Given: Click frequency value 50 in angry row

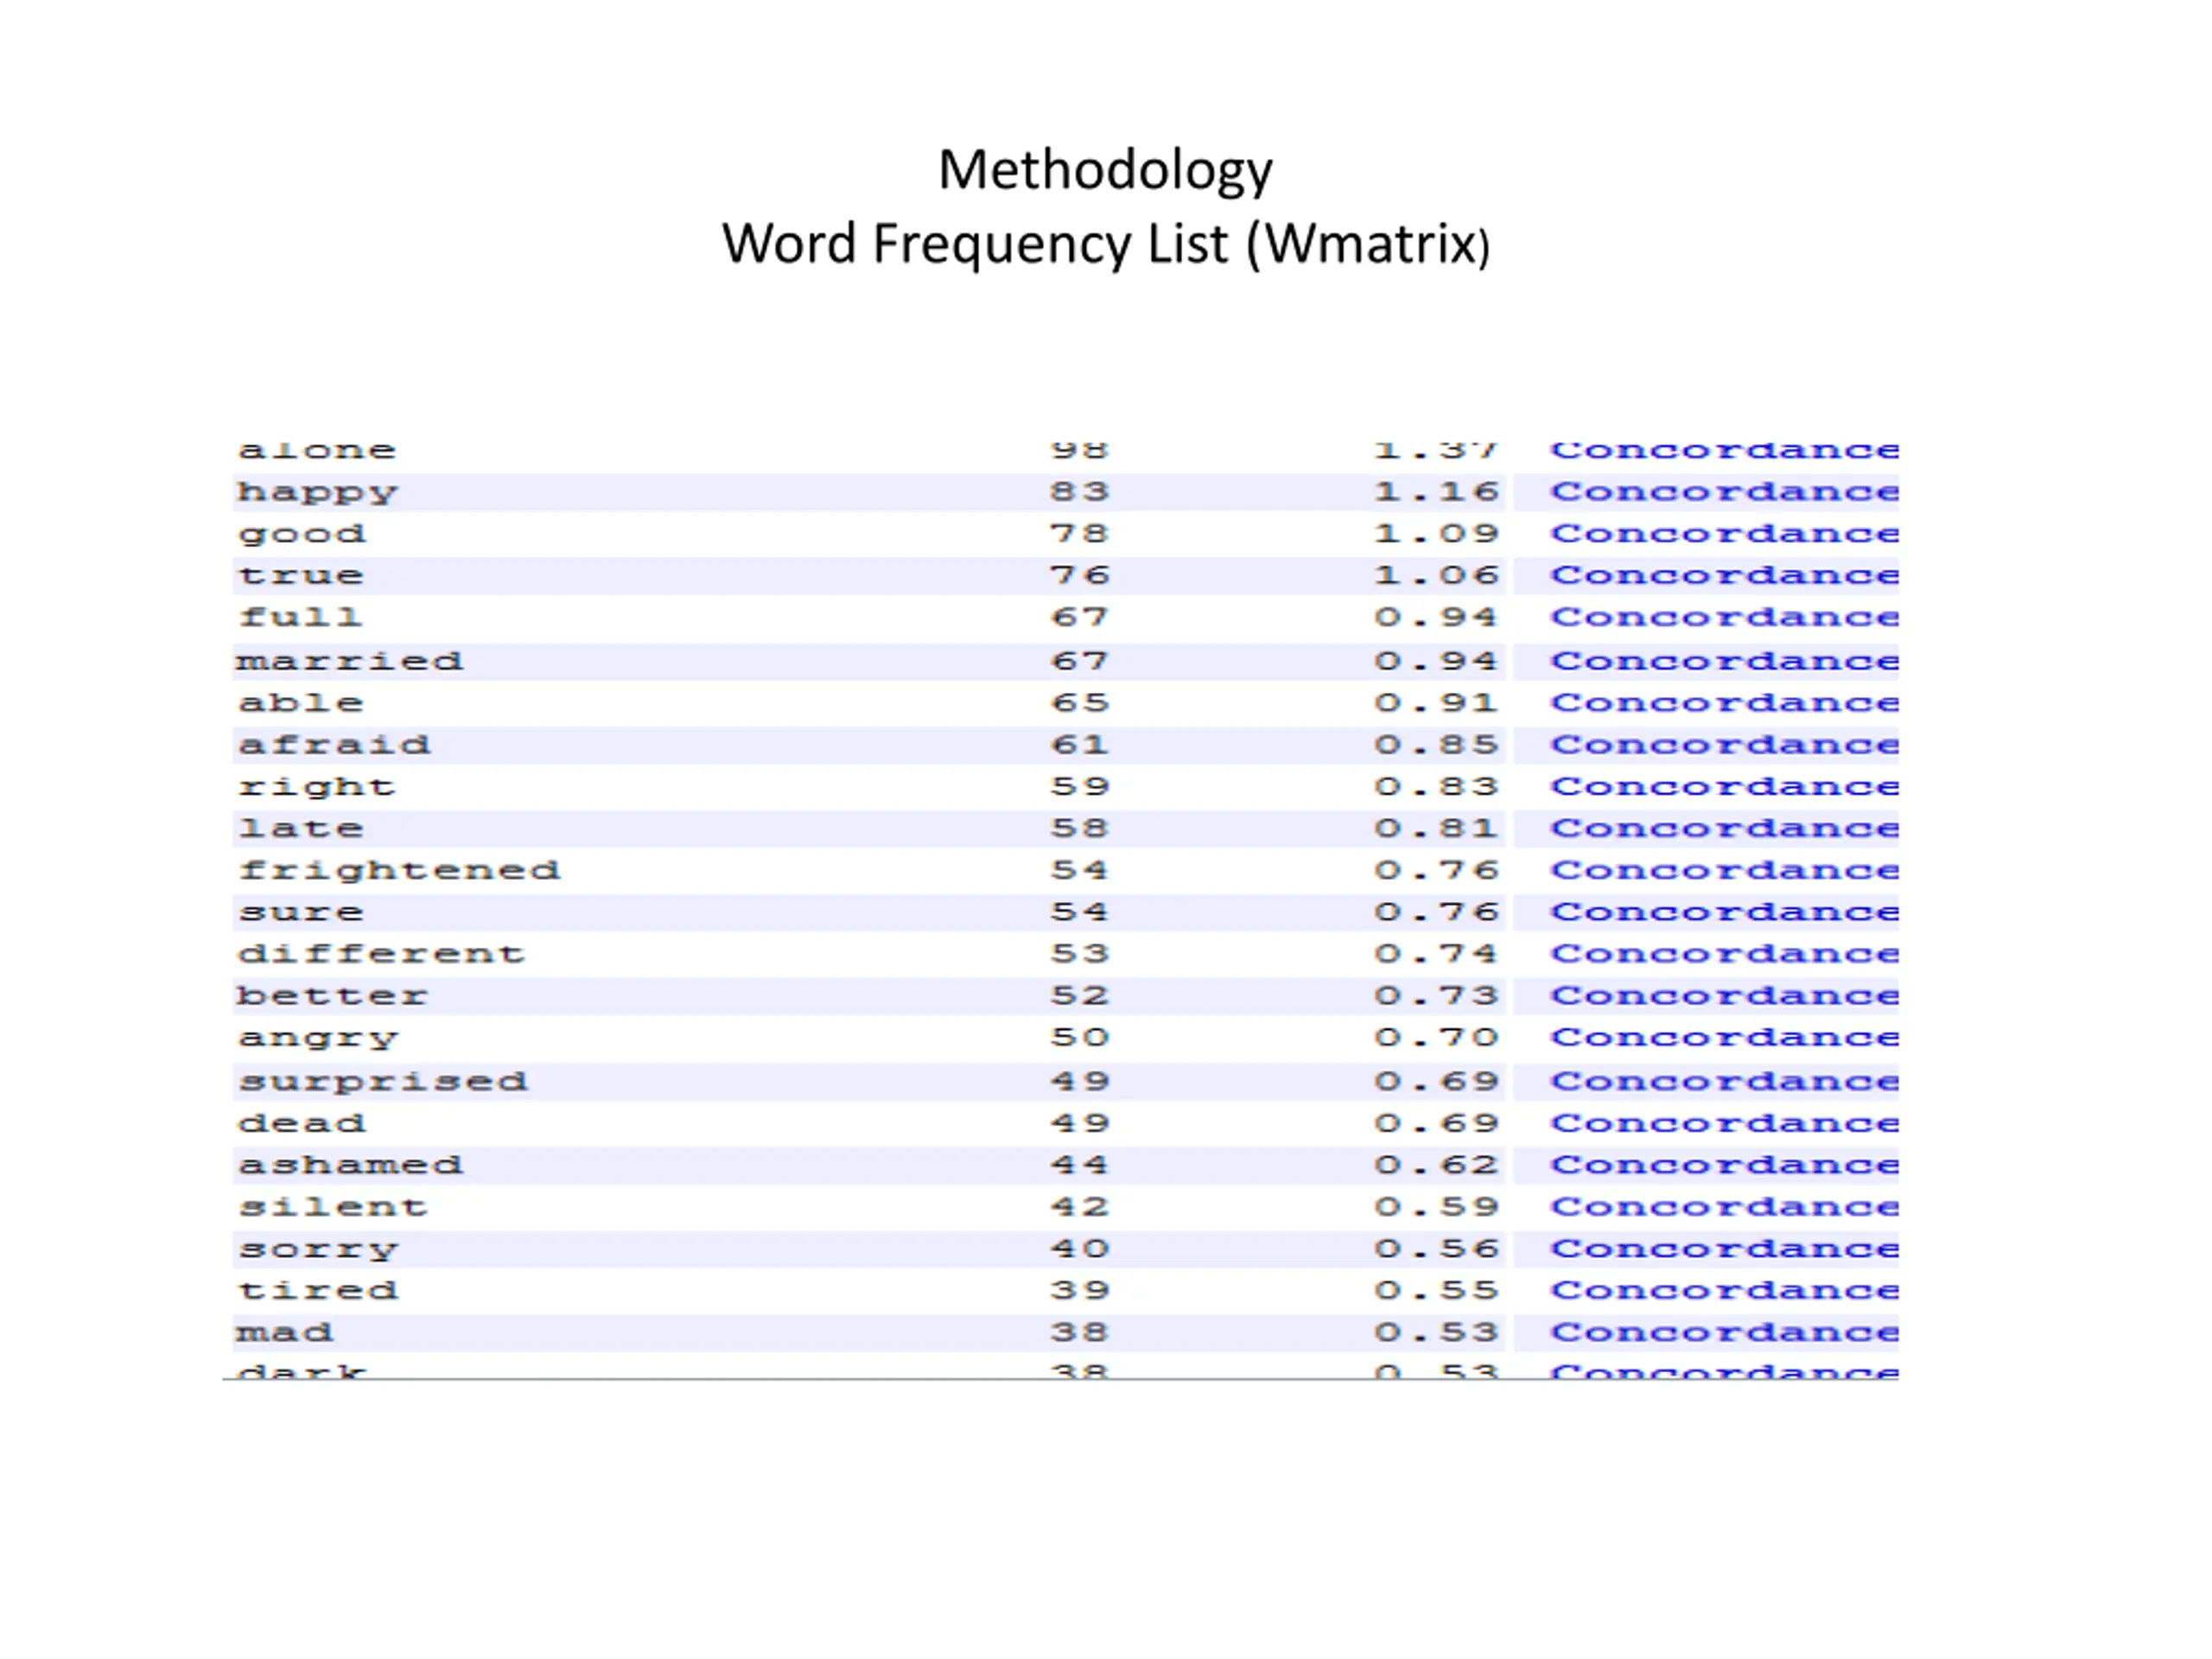Looking at the screenshot, I should point(1080,1039).
